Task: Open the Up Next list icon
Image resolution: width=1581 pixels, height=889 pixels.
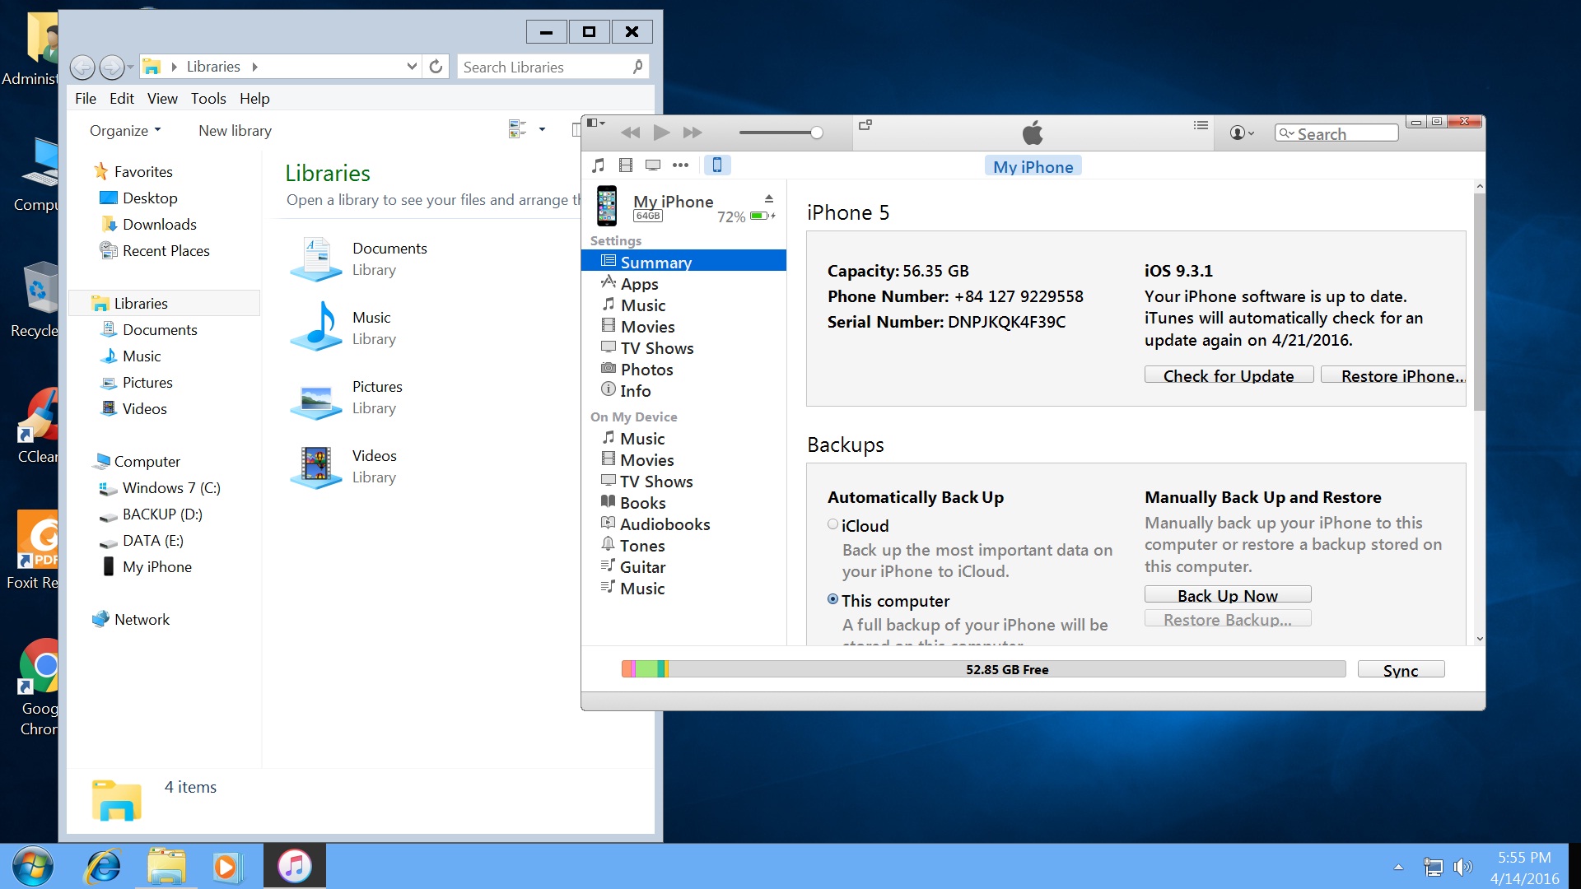Action: tap(1201, 125)
